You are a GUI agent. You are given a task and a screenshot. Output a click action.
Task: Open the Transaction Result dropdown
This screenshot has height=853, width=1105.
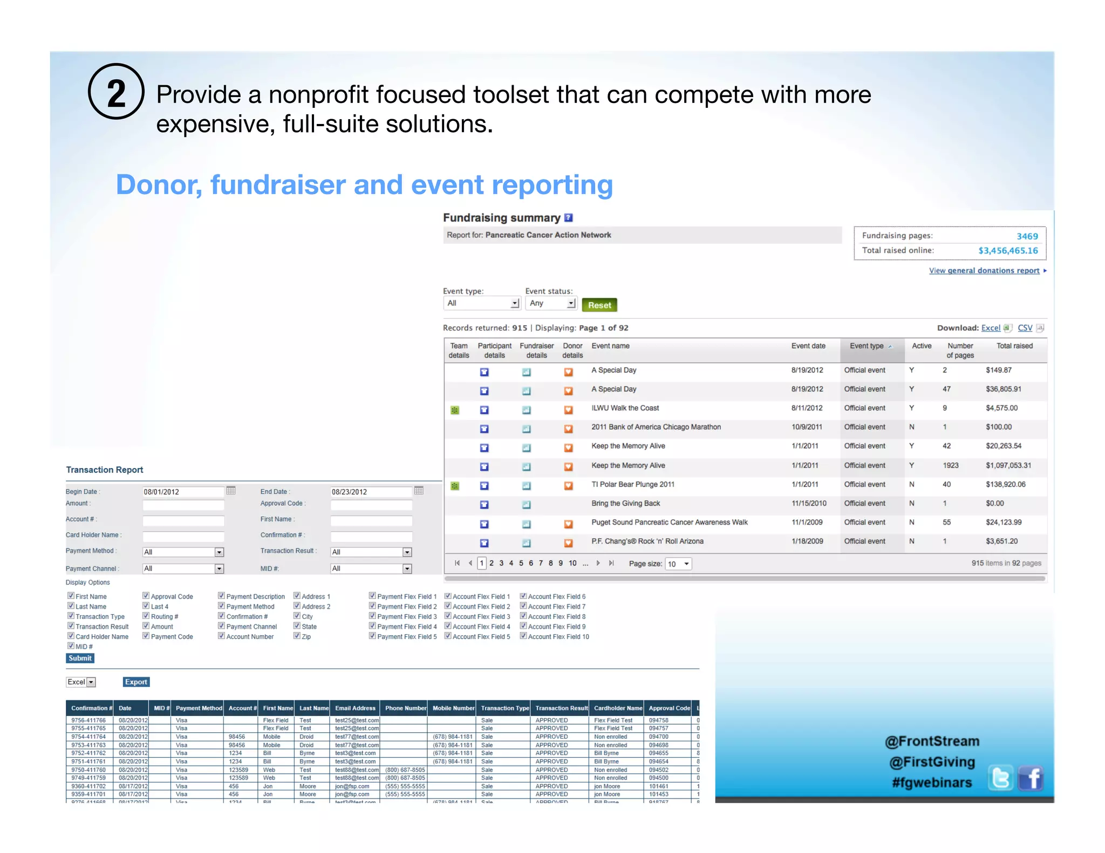pos(371,552)
